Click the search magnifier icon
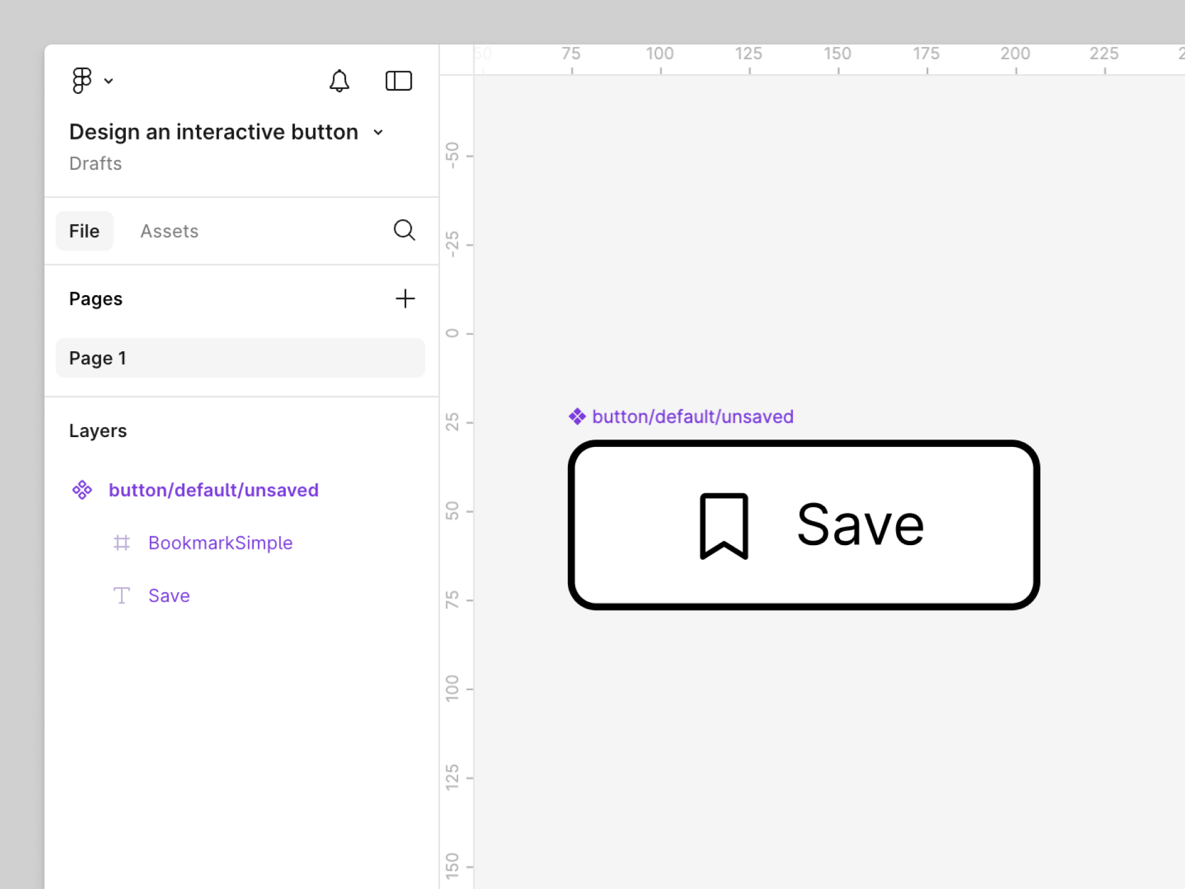 click(404, 230)
